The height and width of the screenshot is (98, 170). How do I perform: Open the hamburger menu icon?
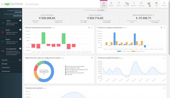click(2, 4)
